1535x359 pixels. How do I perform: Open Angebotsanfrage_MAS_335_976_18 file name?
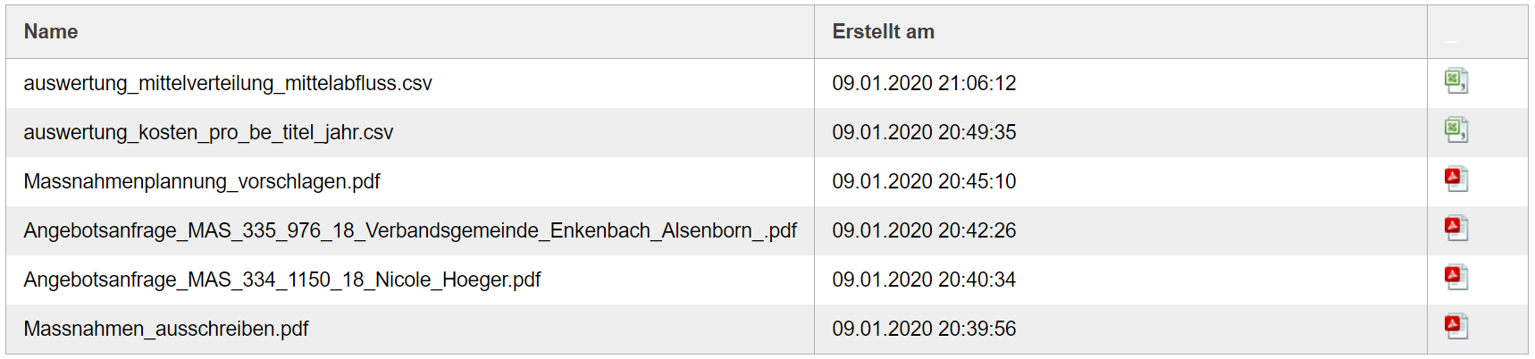[x=410, y=231]
